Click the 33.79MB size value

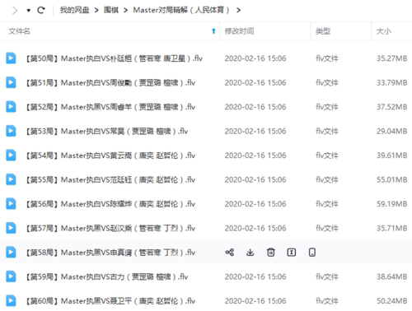pos(391,82)
